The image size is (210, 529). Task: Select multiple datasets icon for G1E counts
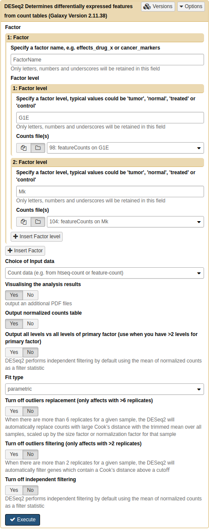[23, 148]
